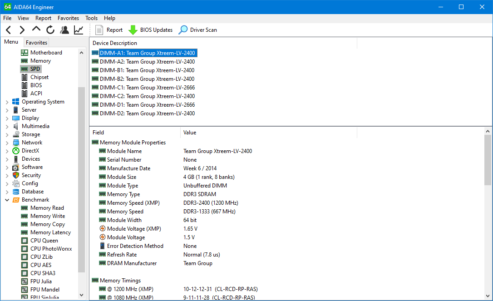
Task: Click the Error Detection Method icon
Action: pos(103,246)
